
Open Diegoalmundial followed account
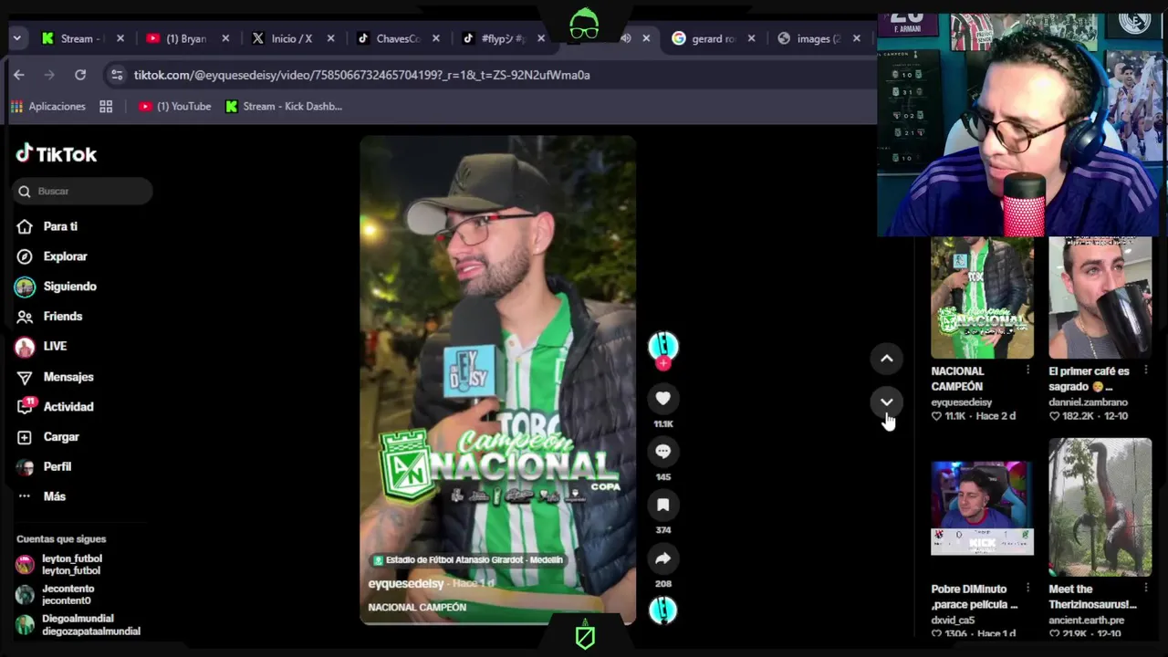pyautogui.click(x=78, y=624)
